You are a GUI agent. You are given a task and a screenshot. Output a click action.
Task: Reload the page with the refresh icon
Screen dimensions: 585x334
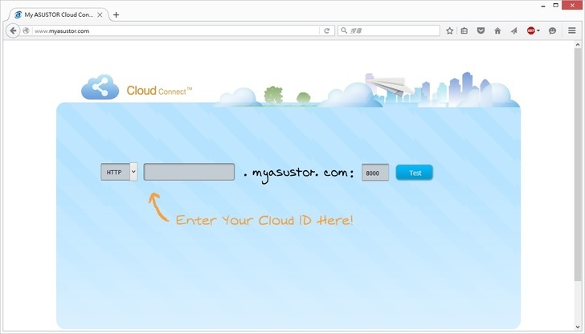(327, 31)
